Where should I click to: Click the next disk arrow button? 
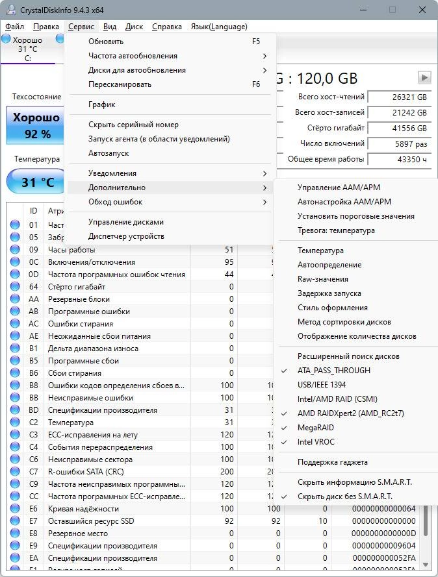[424, 78]
